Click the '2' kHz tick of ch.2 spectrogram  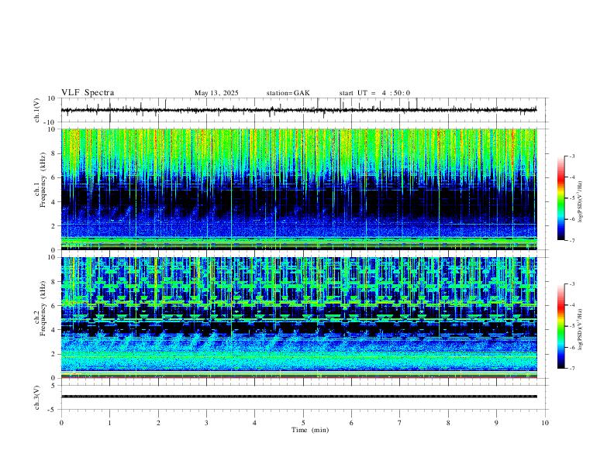tap(53, 354)
